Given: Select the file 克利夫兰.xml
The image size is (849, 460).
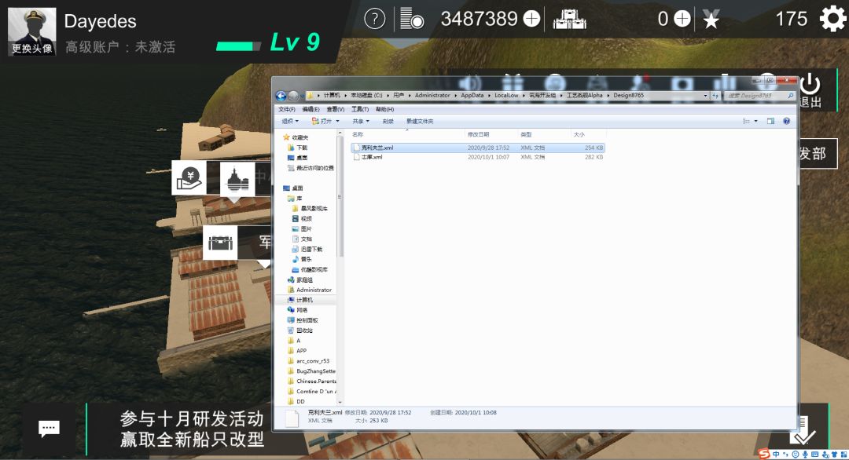Looking at the screenshot, I should click(x=477, y=148).
